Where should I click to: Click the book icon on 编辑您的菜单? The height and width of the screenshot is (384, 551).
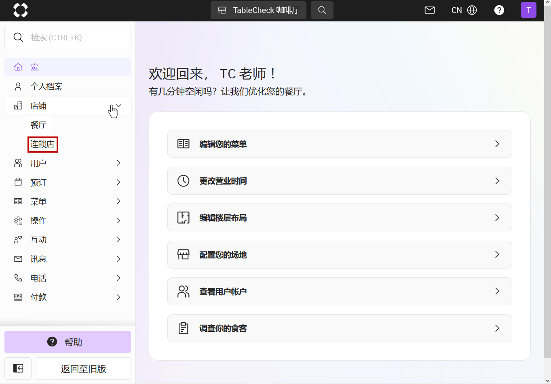click(184, 144)
